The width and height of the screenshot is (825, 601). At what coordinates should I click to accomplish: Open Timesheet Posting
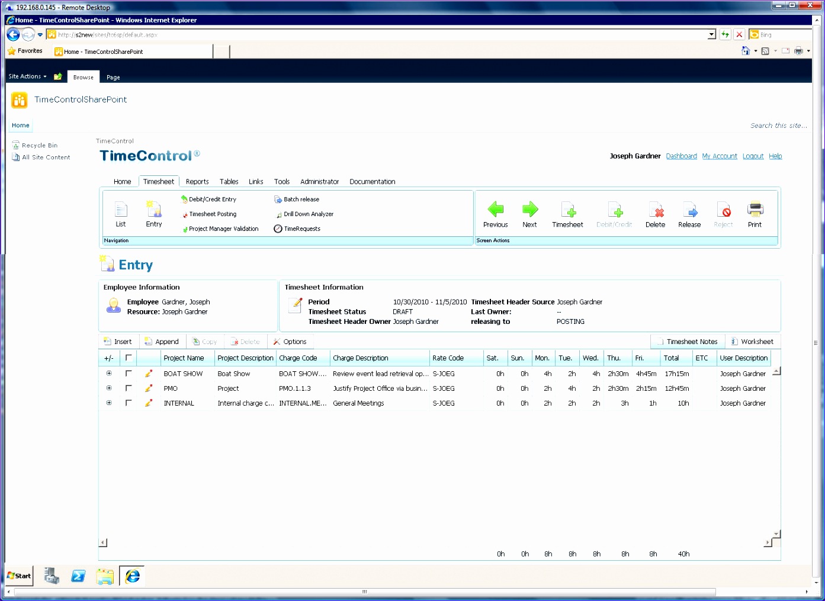(209, 214)
